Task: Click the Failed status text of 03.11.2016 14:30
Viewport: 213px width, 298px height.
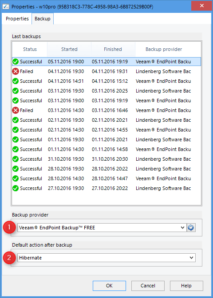Action: (27, 110)
